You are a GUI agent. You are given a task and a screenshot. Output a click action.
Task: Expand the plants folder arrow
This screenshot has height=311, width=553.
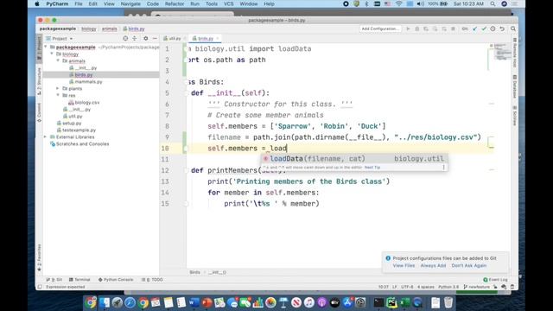click(58, 88)
